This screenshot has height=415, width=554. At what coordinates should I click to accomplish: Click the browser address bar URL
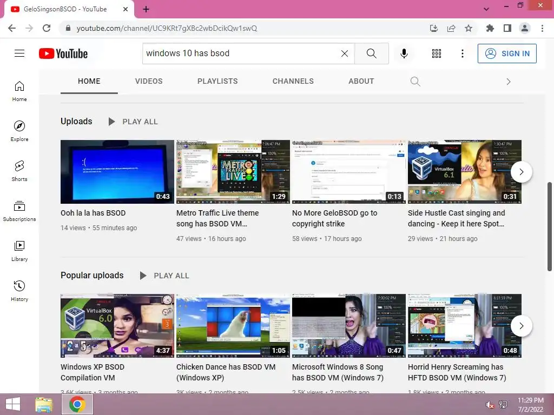(167, 28)
